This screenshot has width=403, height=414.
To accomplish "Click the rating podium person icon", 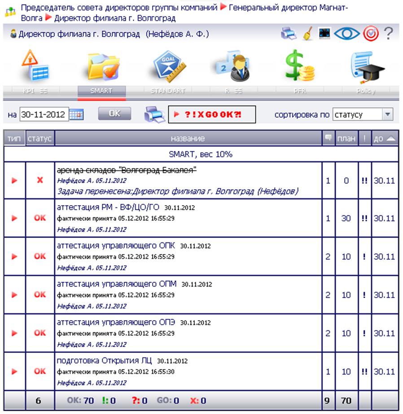I will [x=233, y=66].
